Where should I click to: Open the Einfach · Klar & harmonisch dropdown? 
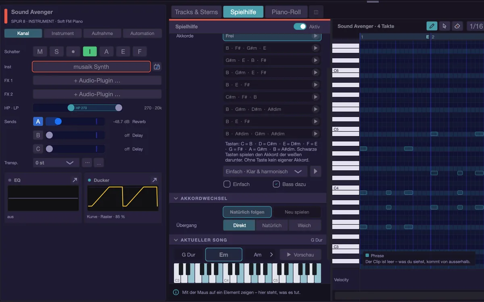click(x=265, y=172)
